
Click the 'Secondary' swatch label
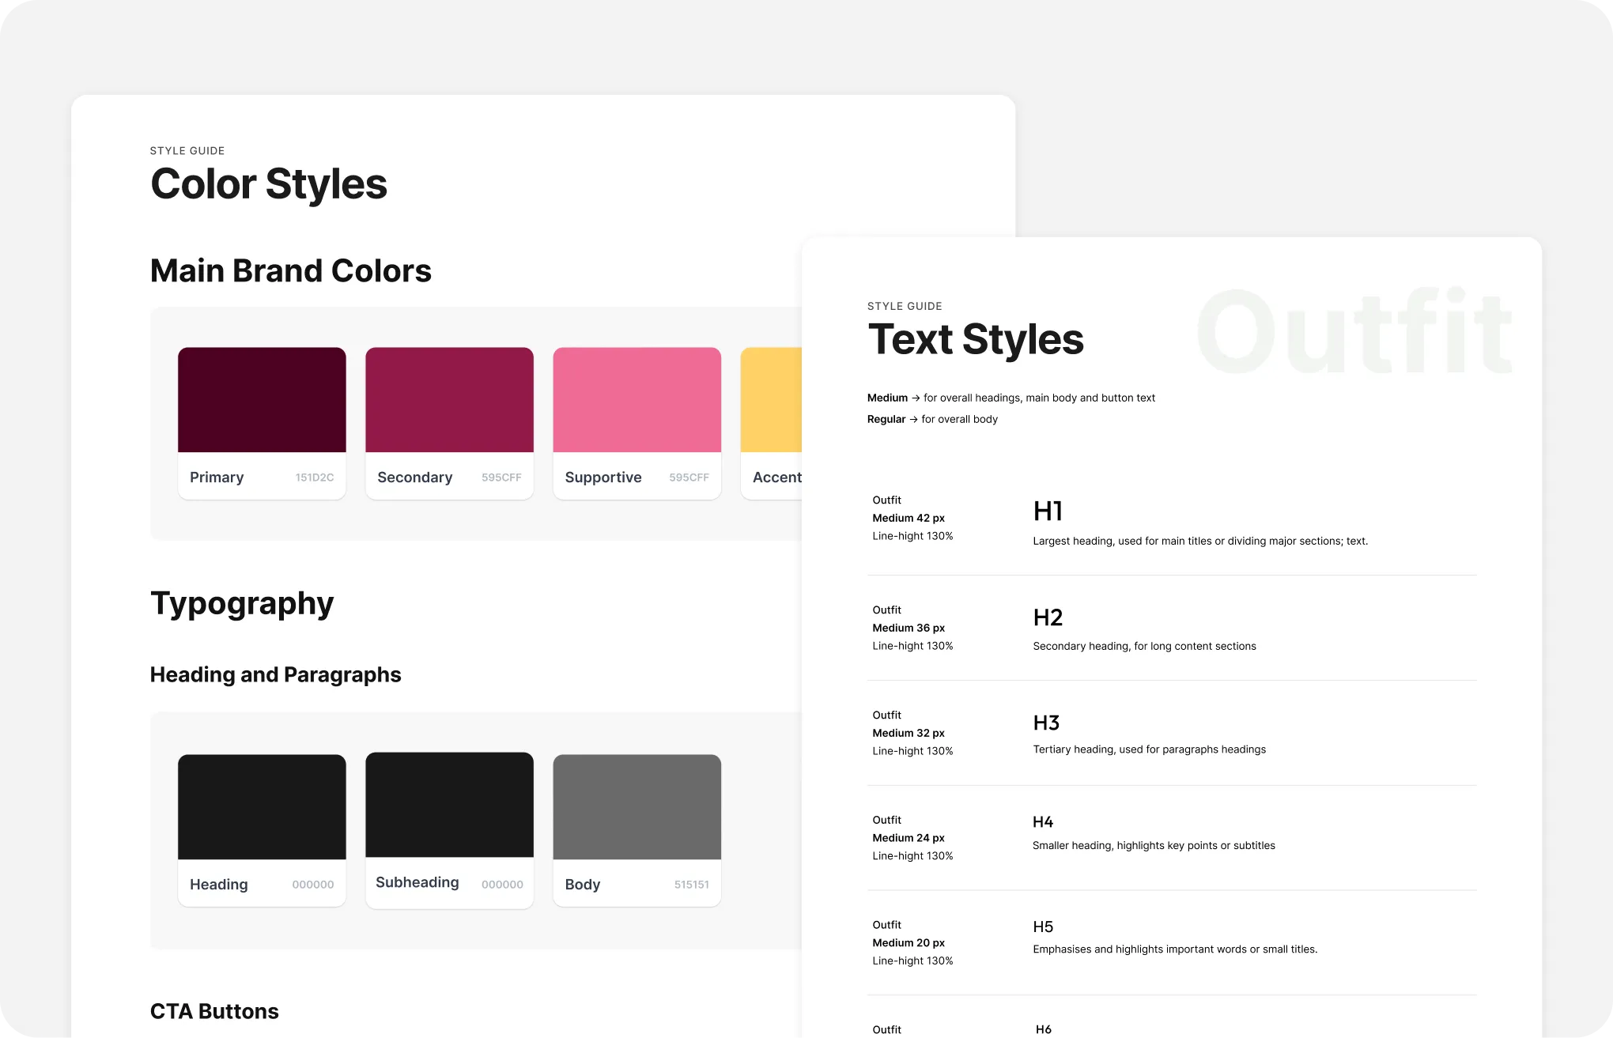(x=415, y=477)
